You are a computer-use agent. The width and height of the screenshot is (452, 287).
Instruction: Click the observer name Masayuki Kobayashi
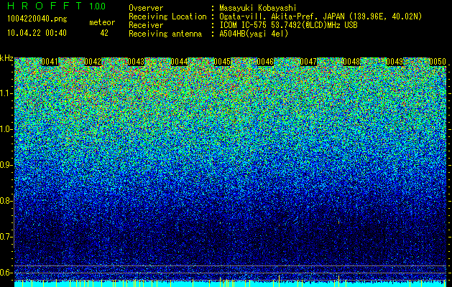pyautogui.click(x=258, y=8)
